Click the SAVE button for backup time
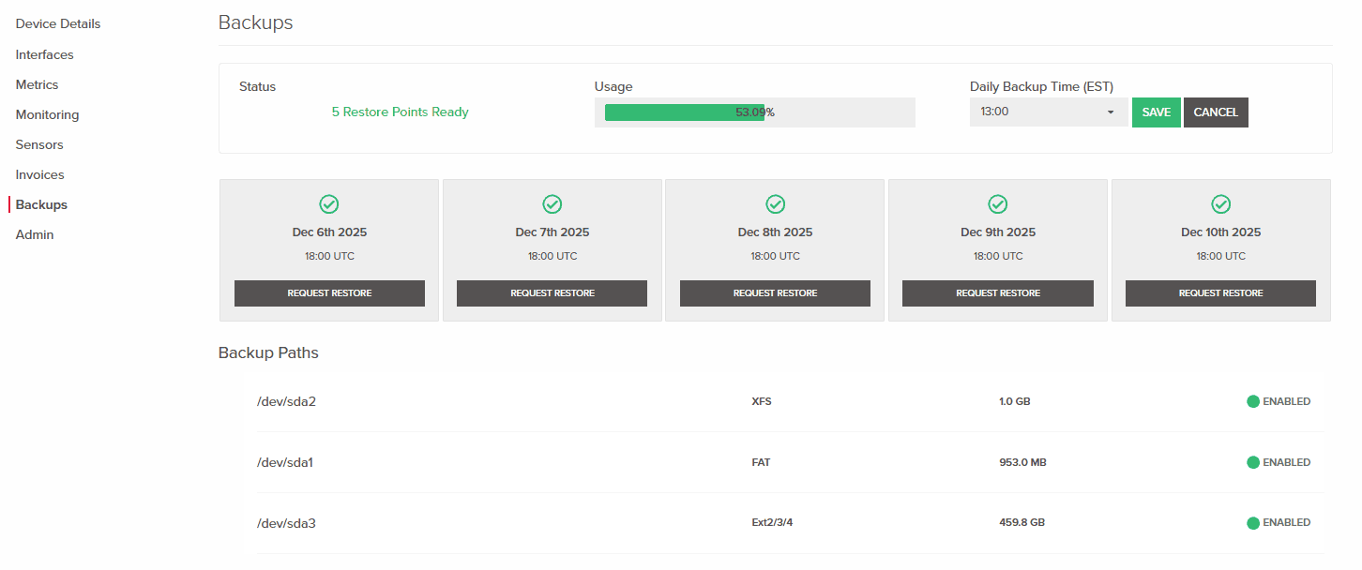 1156,112
